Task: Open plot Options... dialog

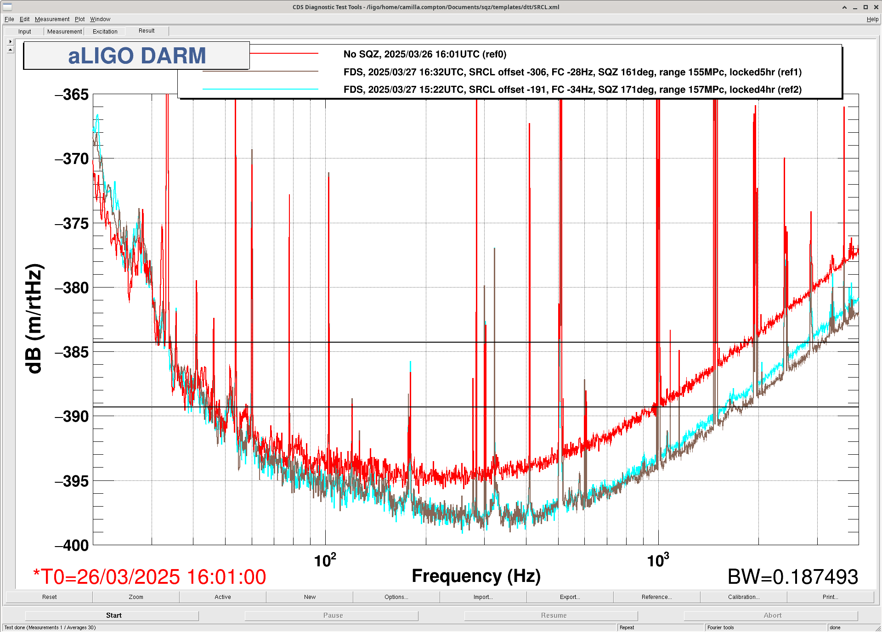Action: pos(396,597)
